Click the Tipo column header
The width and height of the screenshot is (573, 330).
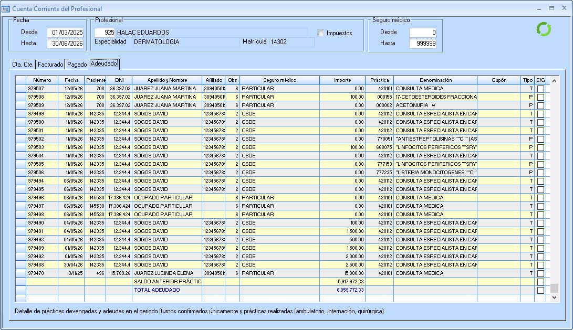coord(527,80)
